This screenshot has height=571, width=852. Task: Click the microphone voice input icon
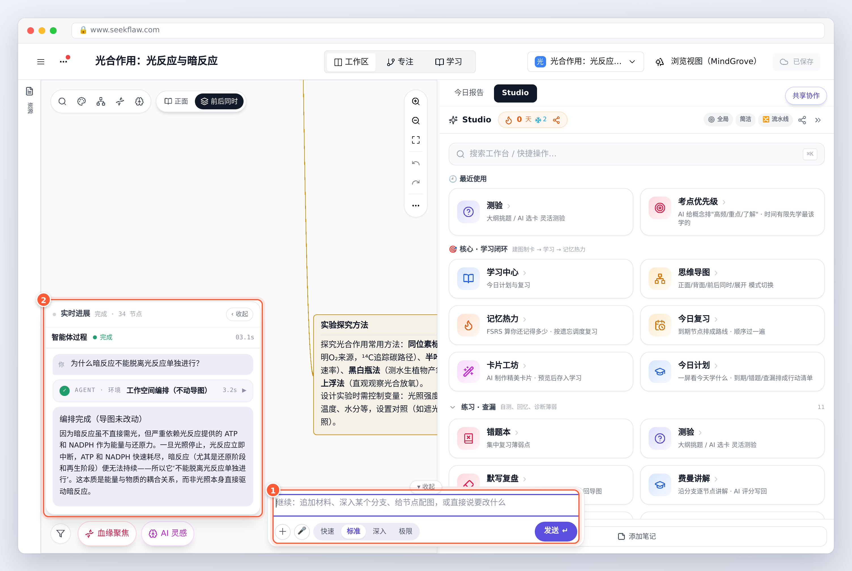point(302,531)
